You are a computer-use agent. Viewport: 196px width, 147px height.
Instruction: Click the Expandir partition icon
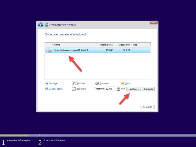74,89
